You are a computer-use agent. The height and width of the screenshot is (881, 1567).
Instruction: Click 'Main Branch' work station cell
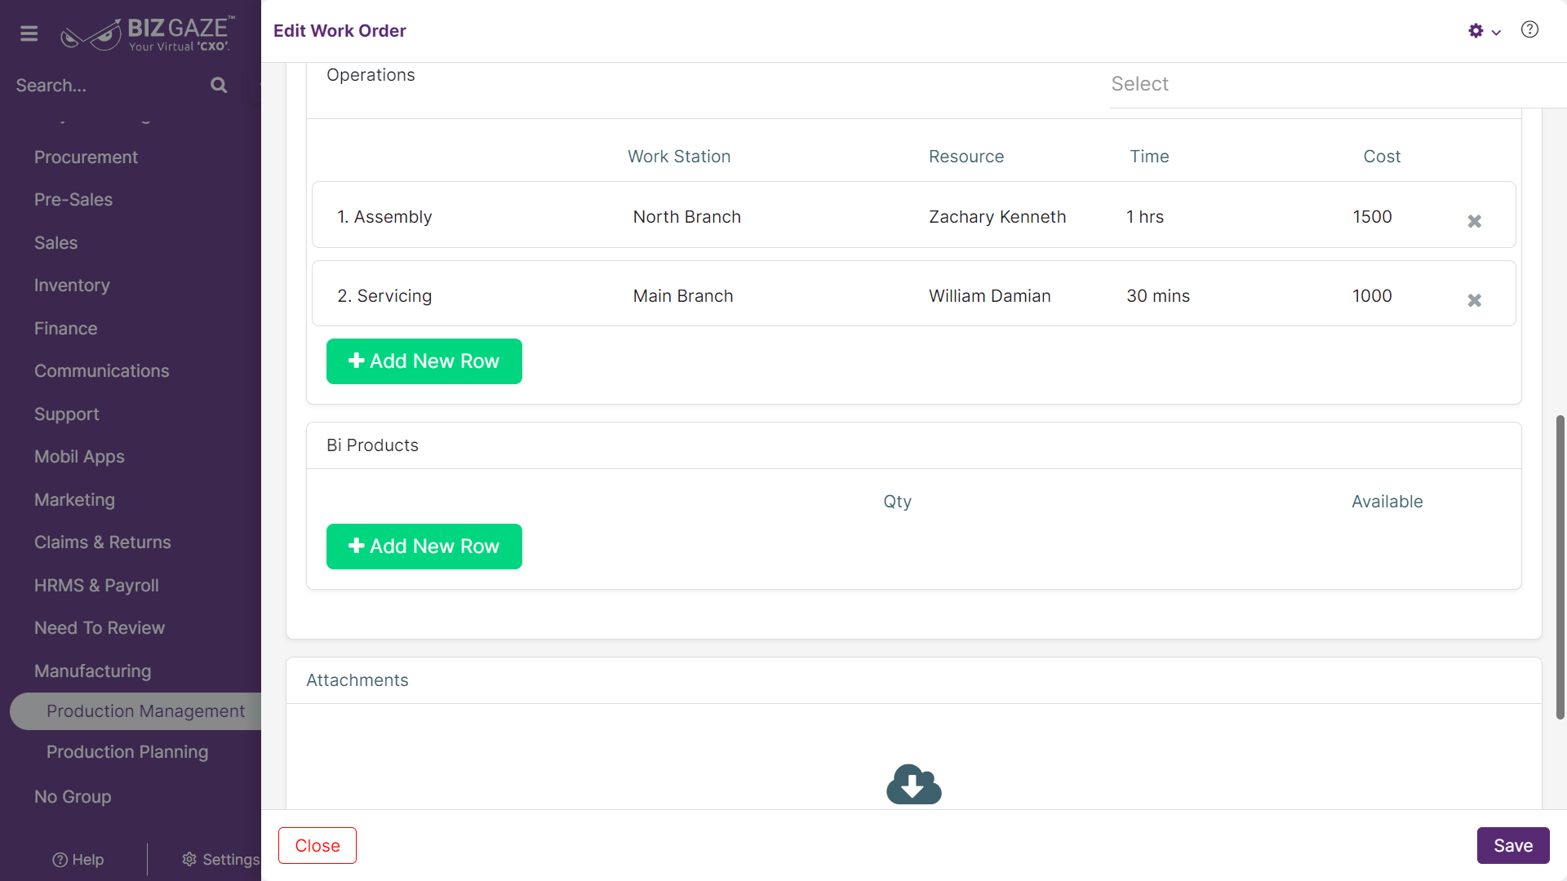click(x=683, y=296)
